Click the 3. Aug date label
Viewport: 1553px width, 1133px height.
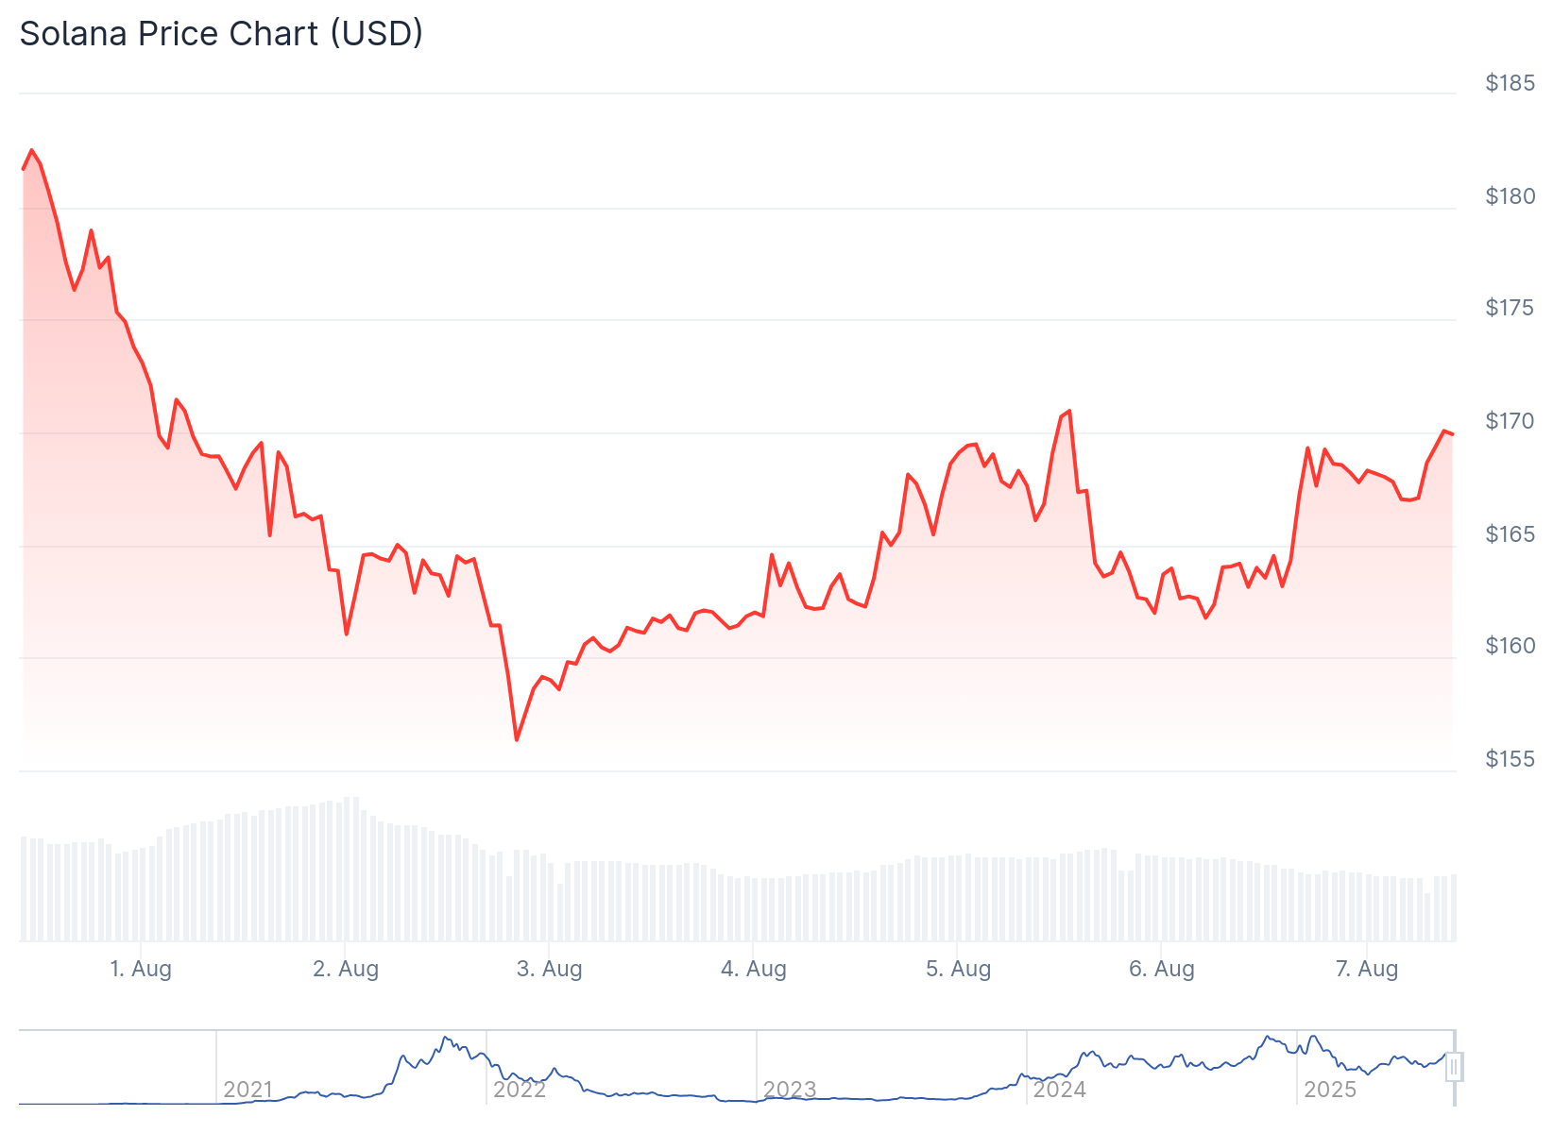click(550, 969)
